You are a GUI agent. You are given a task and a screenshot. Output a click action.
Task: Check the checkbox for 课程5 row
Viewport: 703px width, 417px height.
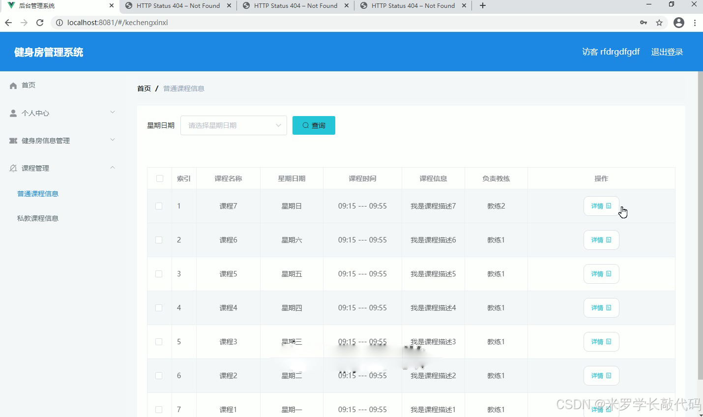pyautogui.click(x=159, y=274)
